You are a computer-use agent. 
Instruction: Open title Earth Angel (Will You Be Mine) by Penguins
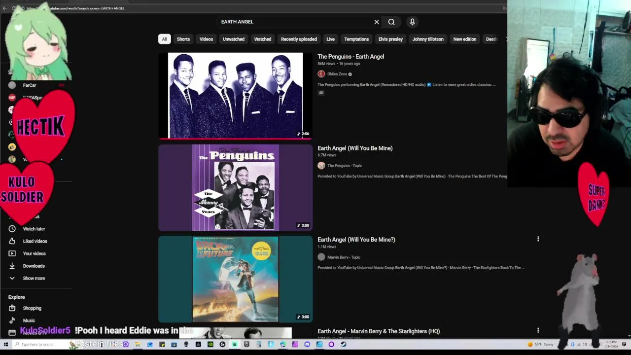pyautogui.click(x=355, y=148)
